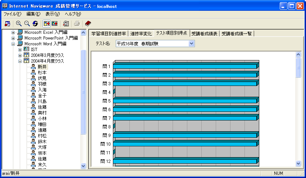The height and width of the screenshot is (178, 306).
Task: Select learner 村松 in the tree
Action: [x=42, y=136]
